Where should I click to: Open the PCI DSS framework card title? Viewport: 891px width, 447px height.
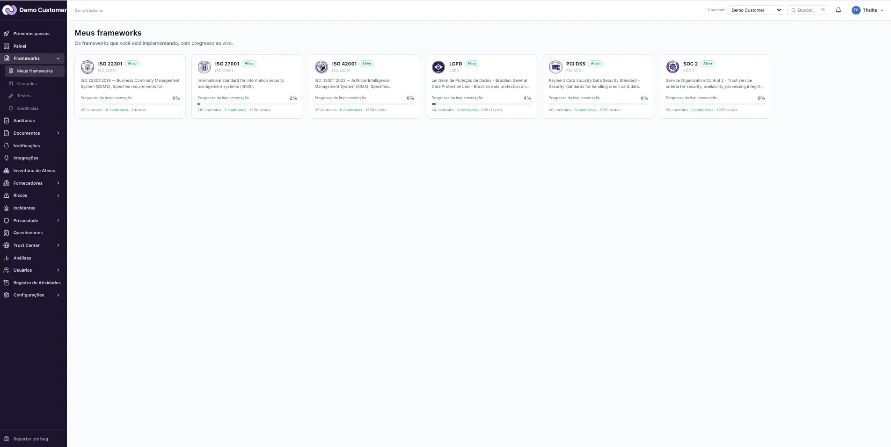pos(576,64)
